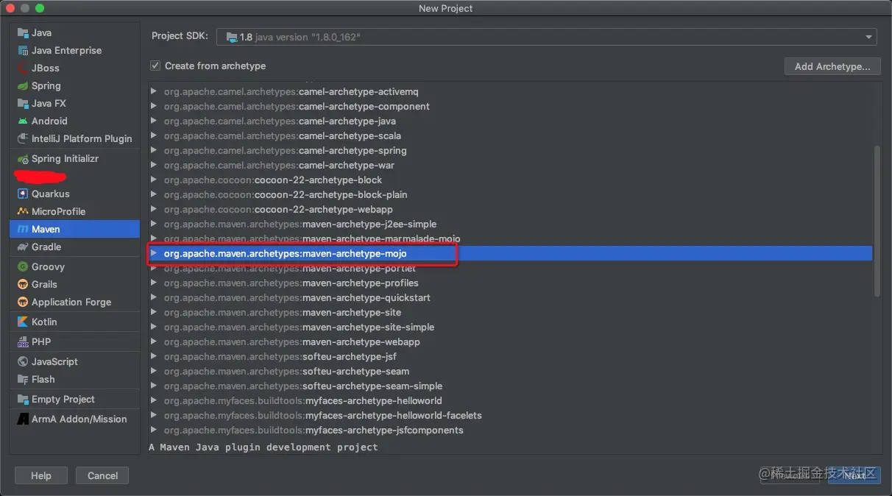
Task: Select the Gradle elephant icon
Action: coord(23,247)
